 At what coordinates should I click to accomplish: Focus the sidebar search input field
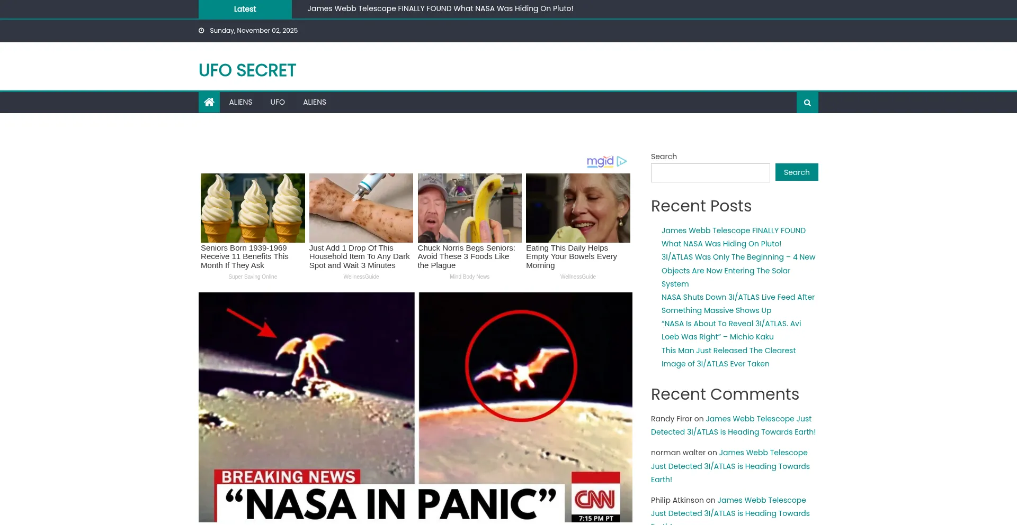710,173
